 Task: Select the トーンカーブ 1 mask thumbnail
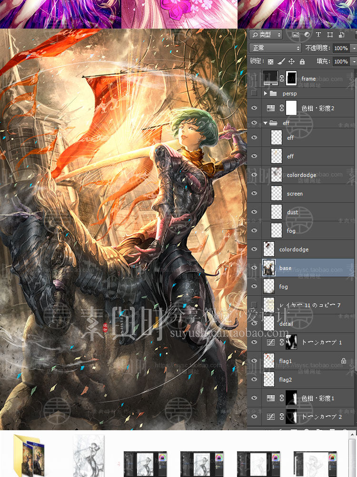point(291,342)
